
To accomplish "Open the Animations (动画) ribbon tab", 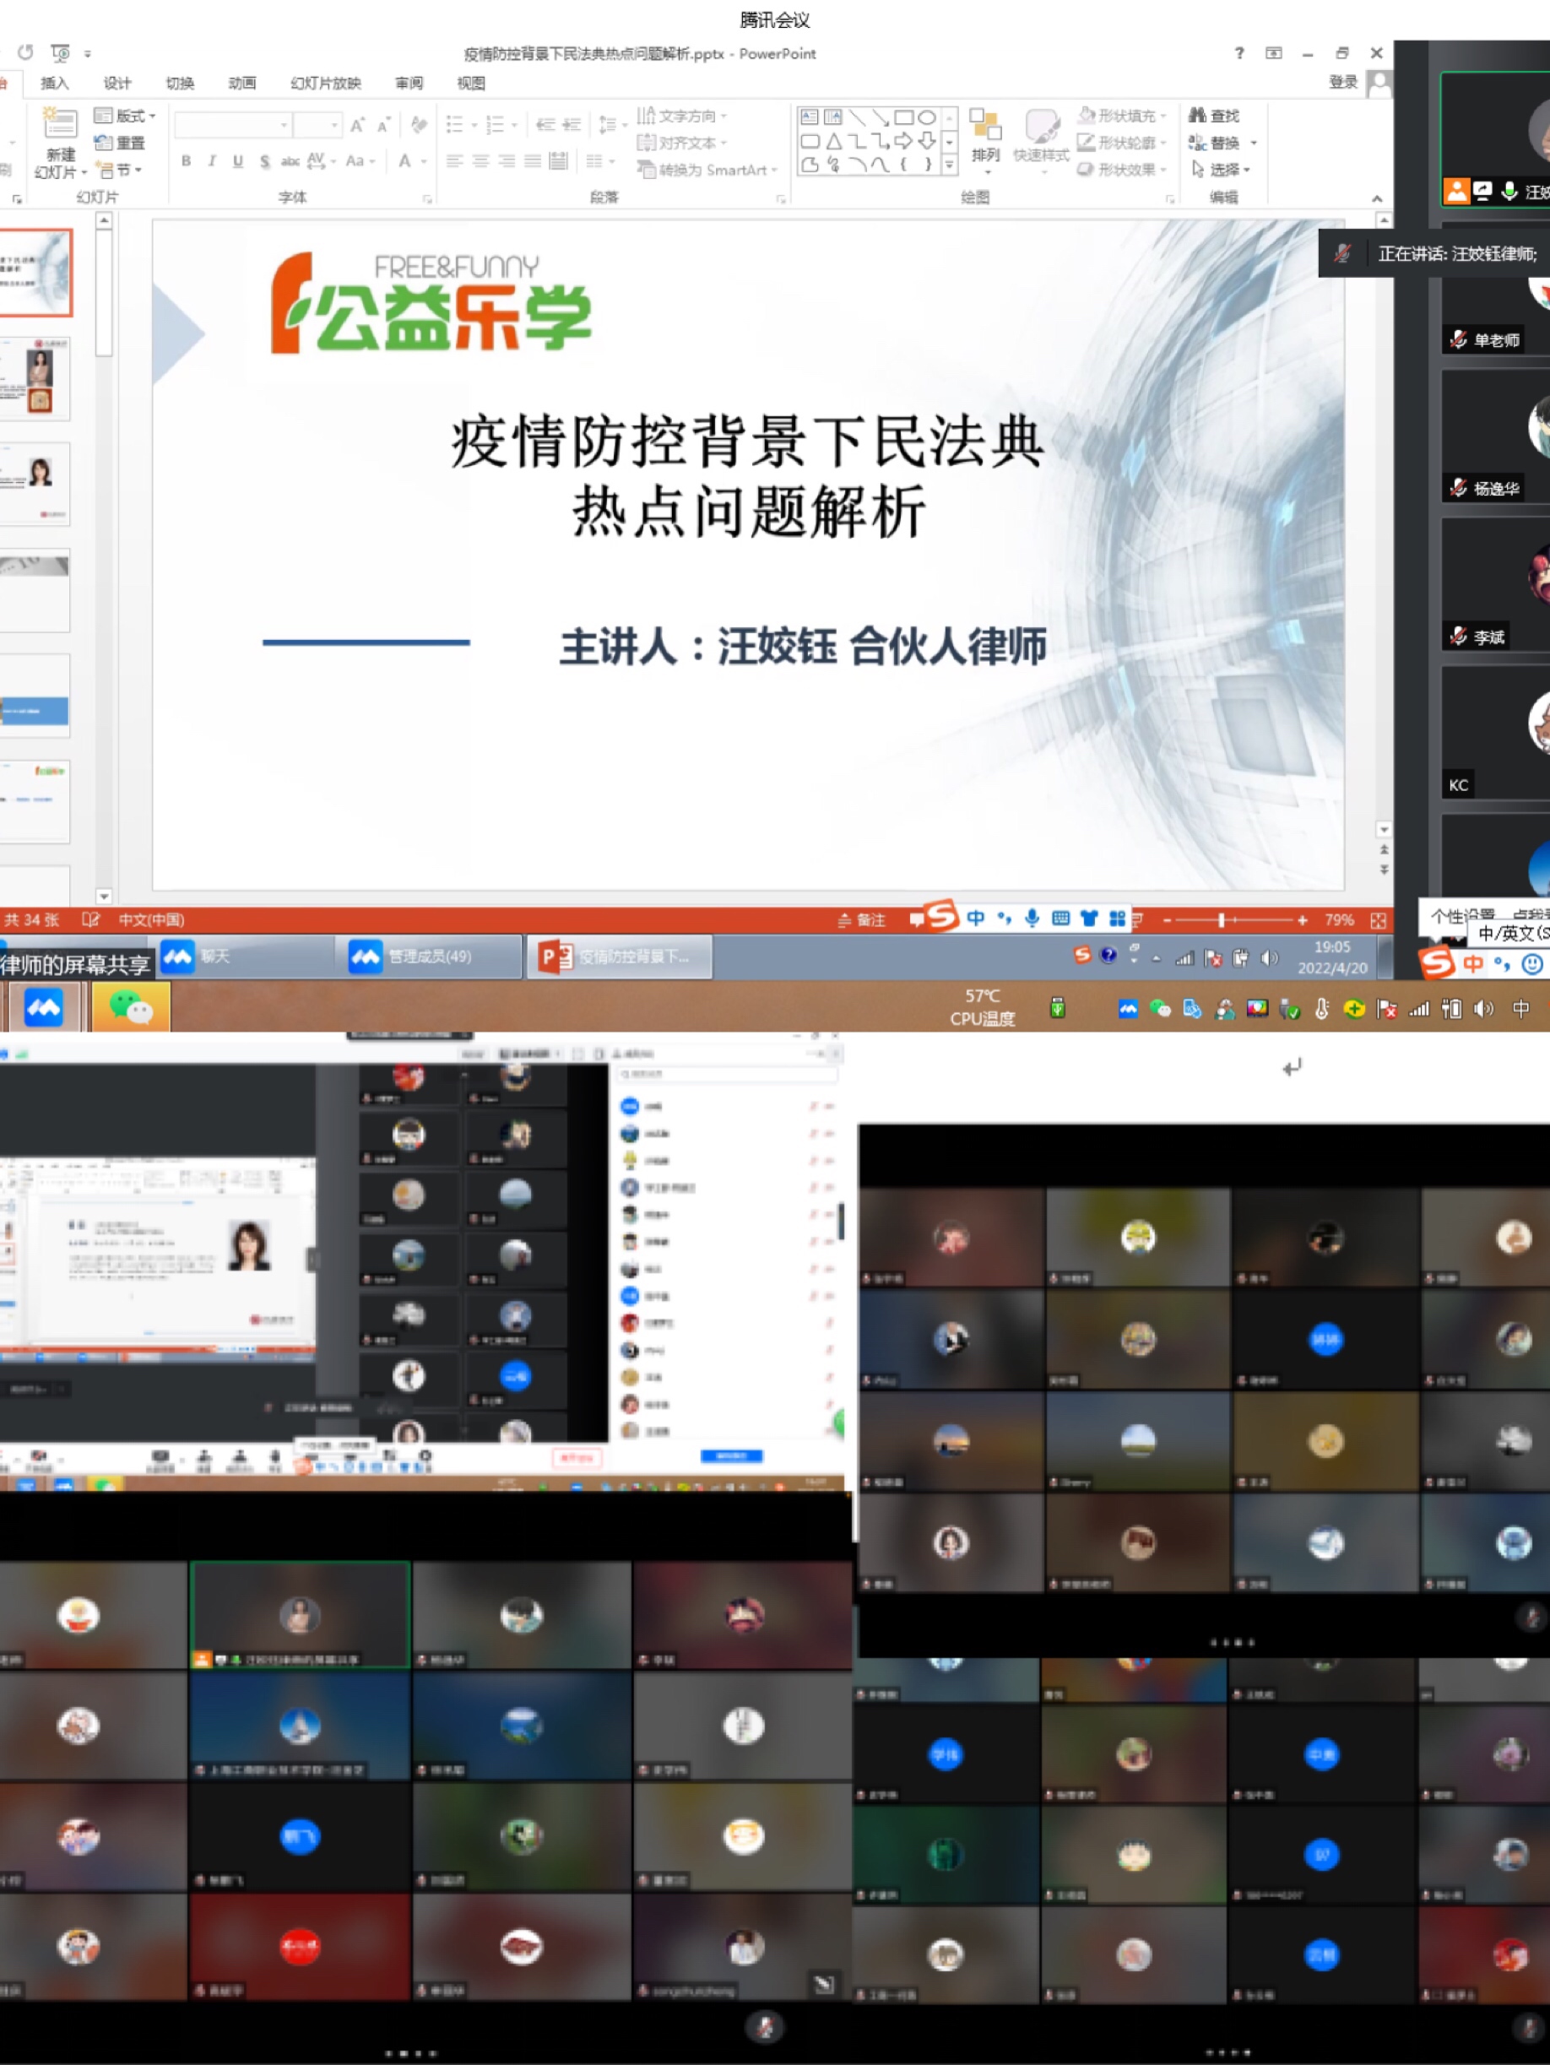I will 243,83.
